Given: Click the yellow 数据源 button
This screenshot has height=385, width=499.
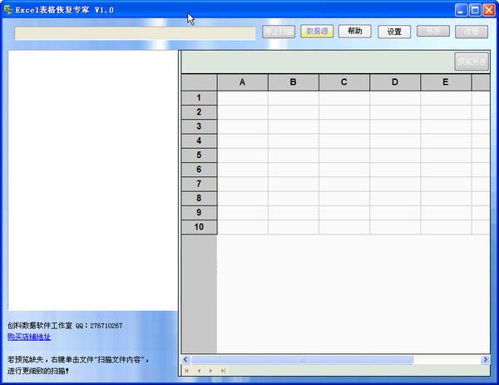Looking at the screenshot, I should [317, 31].
